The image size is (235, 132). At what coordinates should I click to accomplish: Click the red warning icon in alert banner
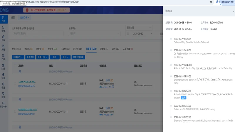coord(27,10)
